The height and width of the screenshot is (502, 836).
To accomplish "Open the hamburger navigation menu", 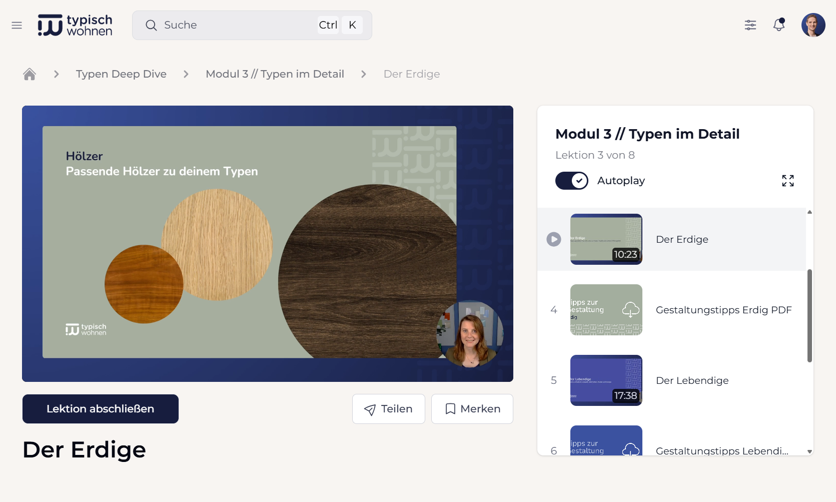I will click(x=17, y=25).
